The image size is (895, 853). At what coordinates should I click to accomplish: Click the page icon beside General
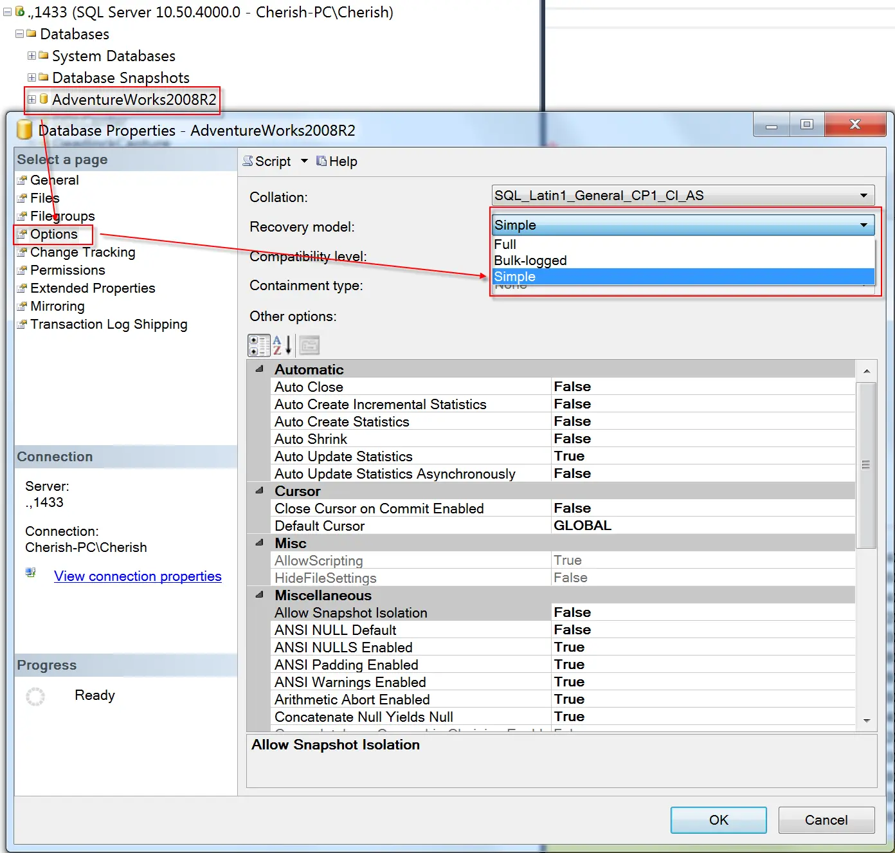(22, 180)
